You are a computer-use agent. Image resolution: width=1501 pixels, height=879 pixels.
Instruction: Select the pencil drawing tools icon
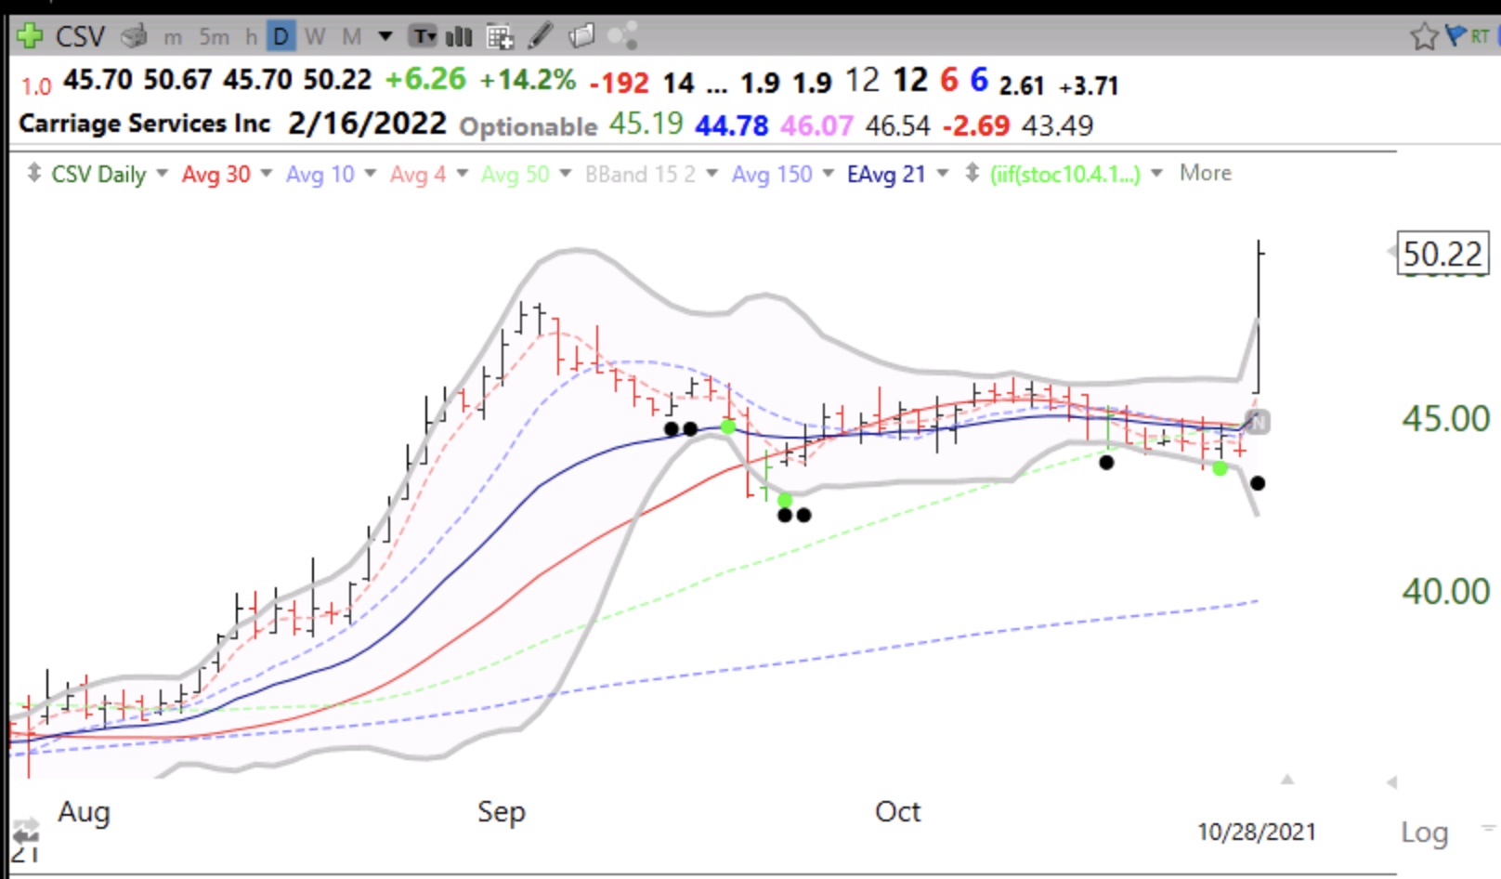coord(541,36)
